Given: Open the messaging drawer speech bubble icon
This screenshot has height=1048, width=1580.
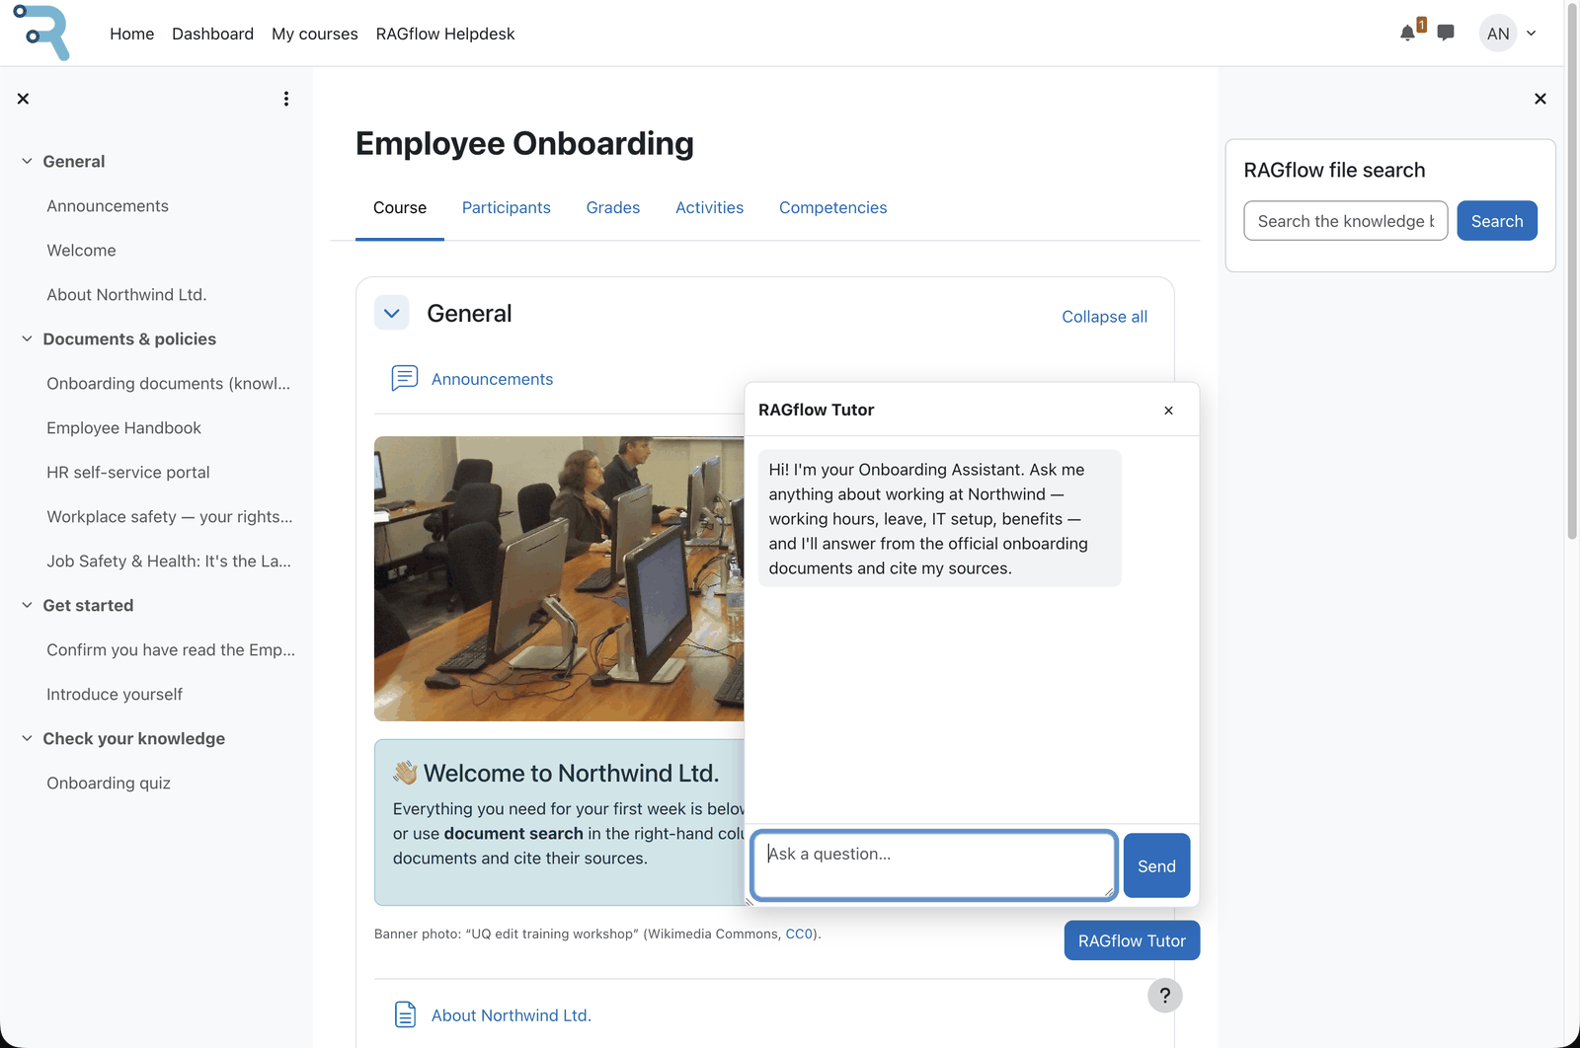Looking at the screenshot, I should tap(1446, 33).
